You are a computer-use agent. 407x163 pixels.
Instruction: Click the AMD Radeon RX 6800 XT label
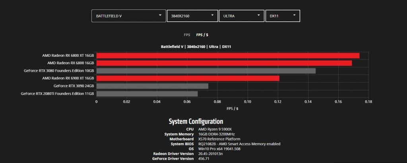point(68,56)
